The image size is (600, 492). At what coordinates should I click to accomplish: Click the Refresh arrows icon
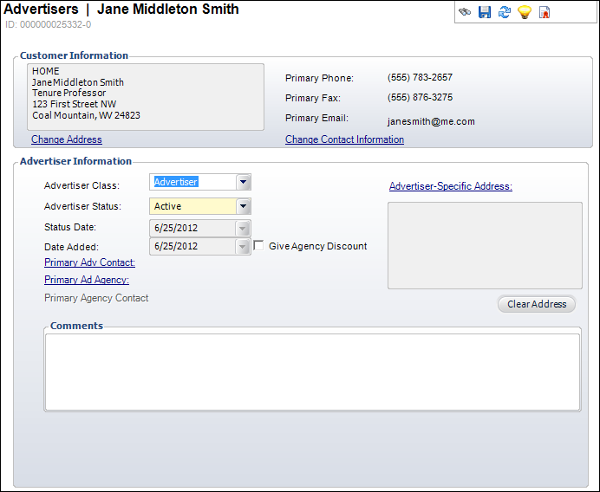505,12
